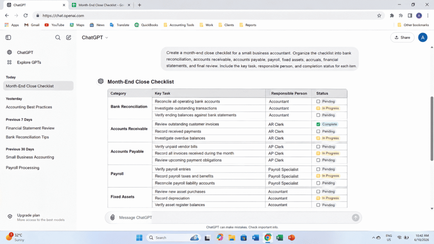Open the weather widget showing 32°C
Screen dimensions: 434x244
pyautogui.click(x=15, y=237)
